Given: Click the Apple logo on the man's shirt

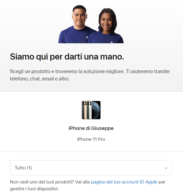Looking at the screenshot, I should tap(87, 37).
